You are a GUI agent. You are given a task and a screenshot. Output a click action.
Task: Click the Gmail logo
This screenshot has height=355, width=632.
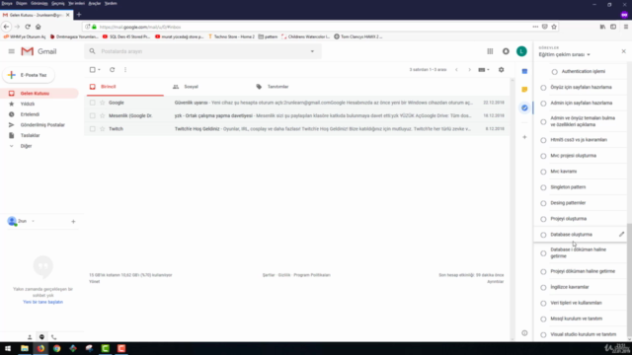tap(39, 51)
